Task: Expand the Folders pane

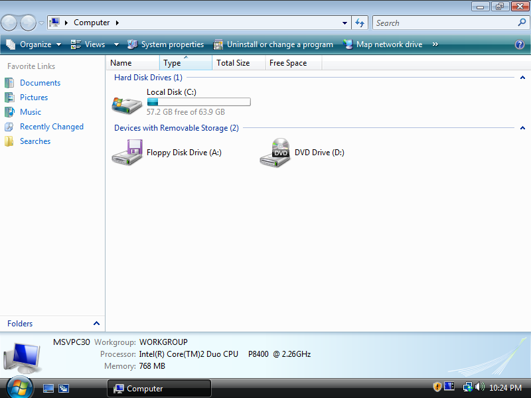Action: 96,323
